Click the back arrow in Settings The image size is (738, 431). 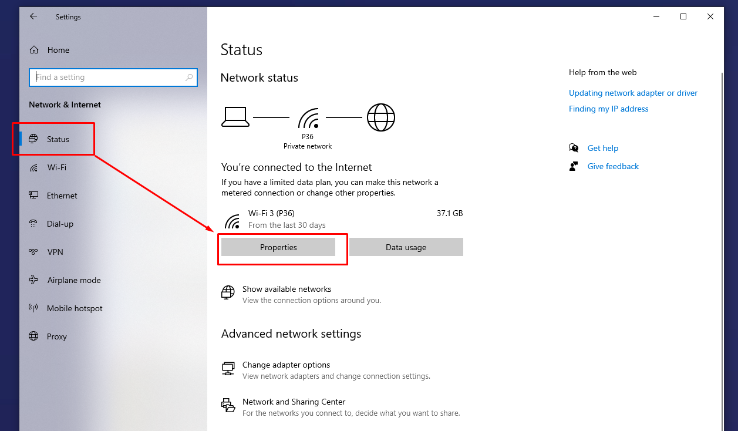[33, 17]
